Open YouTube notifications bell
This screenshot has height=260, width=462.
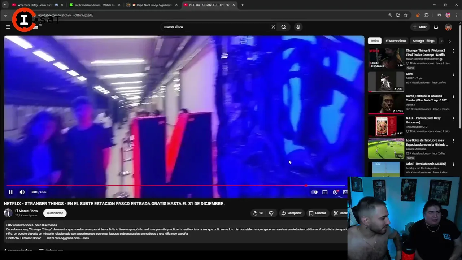436,27
